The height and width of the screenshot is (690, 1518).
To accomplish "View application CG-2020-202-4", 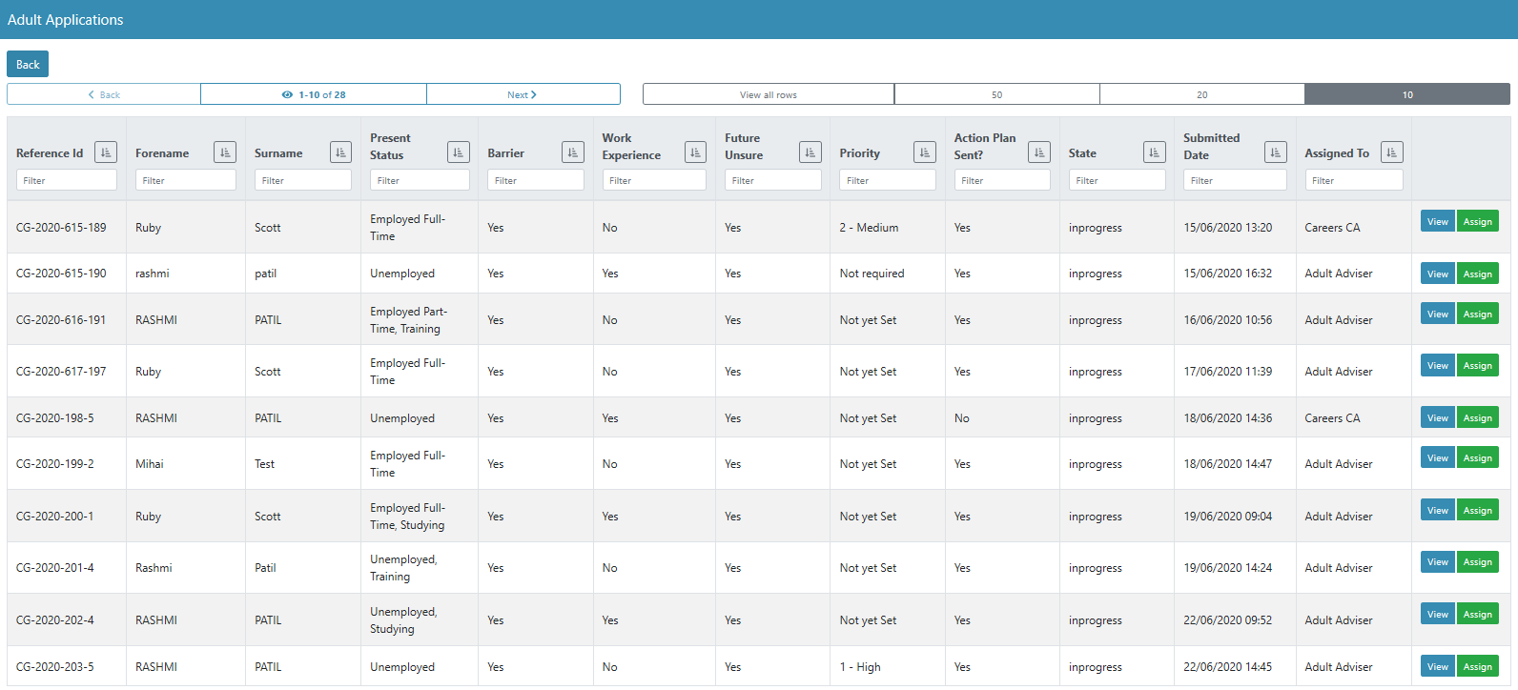I will pos(1438,614).
